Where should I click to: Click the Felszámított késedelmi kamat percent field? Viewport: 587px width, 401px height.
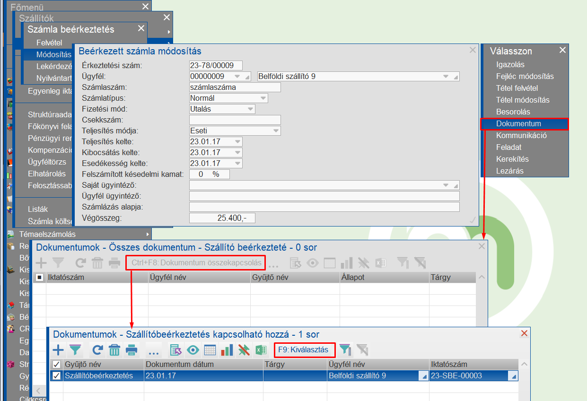[209, 174]
